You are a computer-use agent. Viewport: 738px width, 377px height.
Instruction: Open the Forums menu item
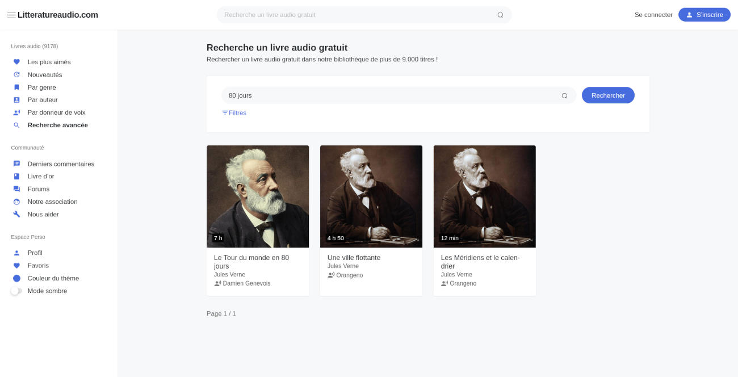pos(38,189)
